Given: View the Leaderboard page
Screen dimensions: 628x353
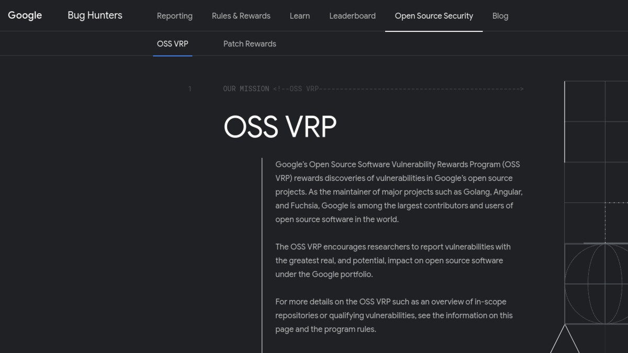Looking at the screenshot, I should click(352, 16).
